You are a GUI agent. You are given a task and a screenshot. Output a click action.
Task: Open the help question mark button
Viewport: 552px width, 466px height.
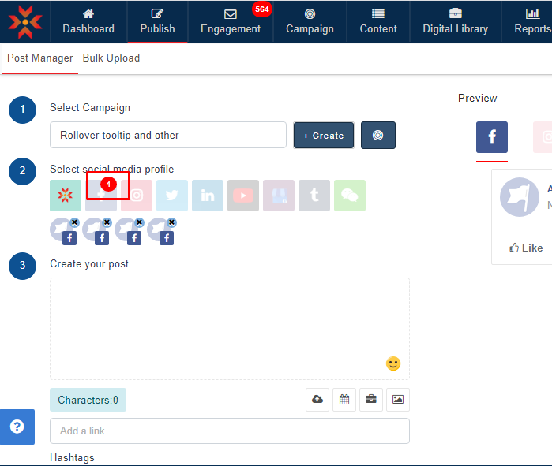coord(17,427)
